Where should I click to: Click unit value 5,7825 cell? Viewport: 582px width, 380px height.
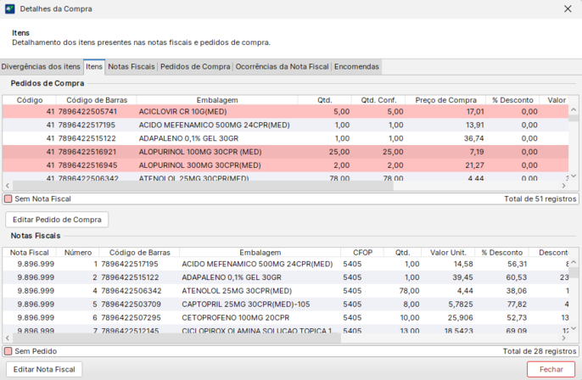point(461,305)
